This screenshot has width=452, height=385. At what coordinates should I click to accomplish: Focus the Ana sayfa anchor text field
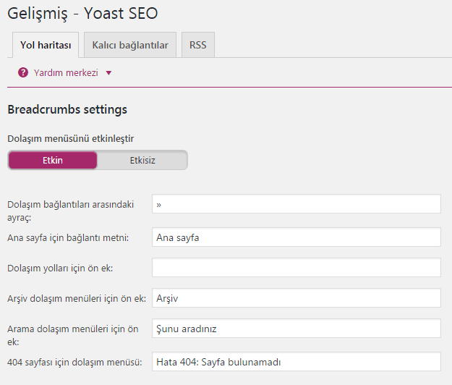point(297,237)
